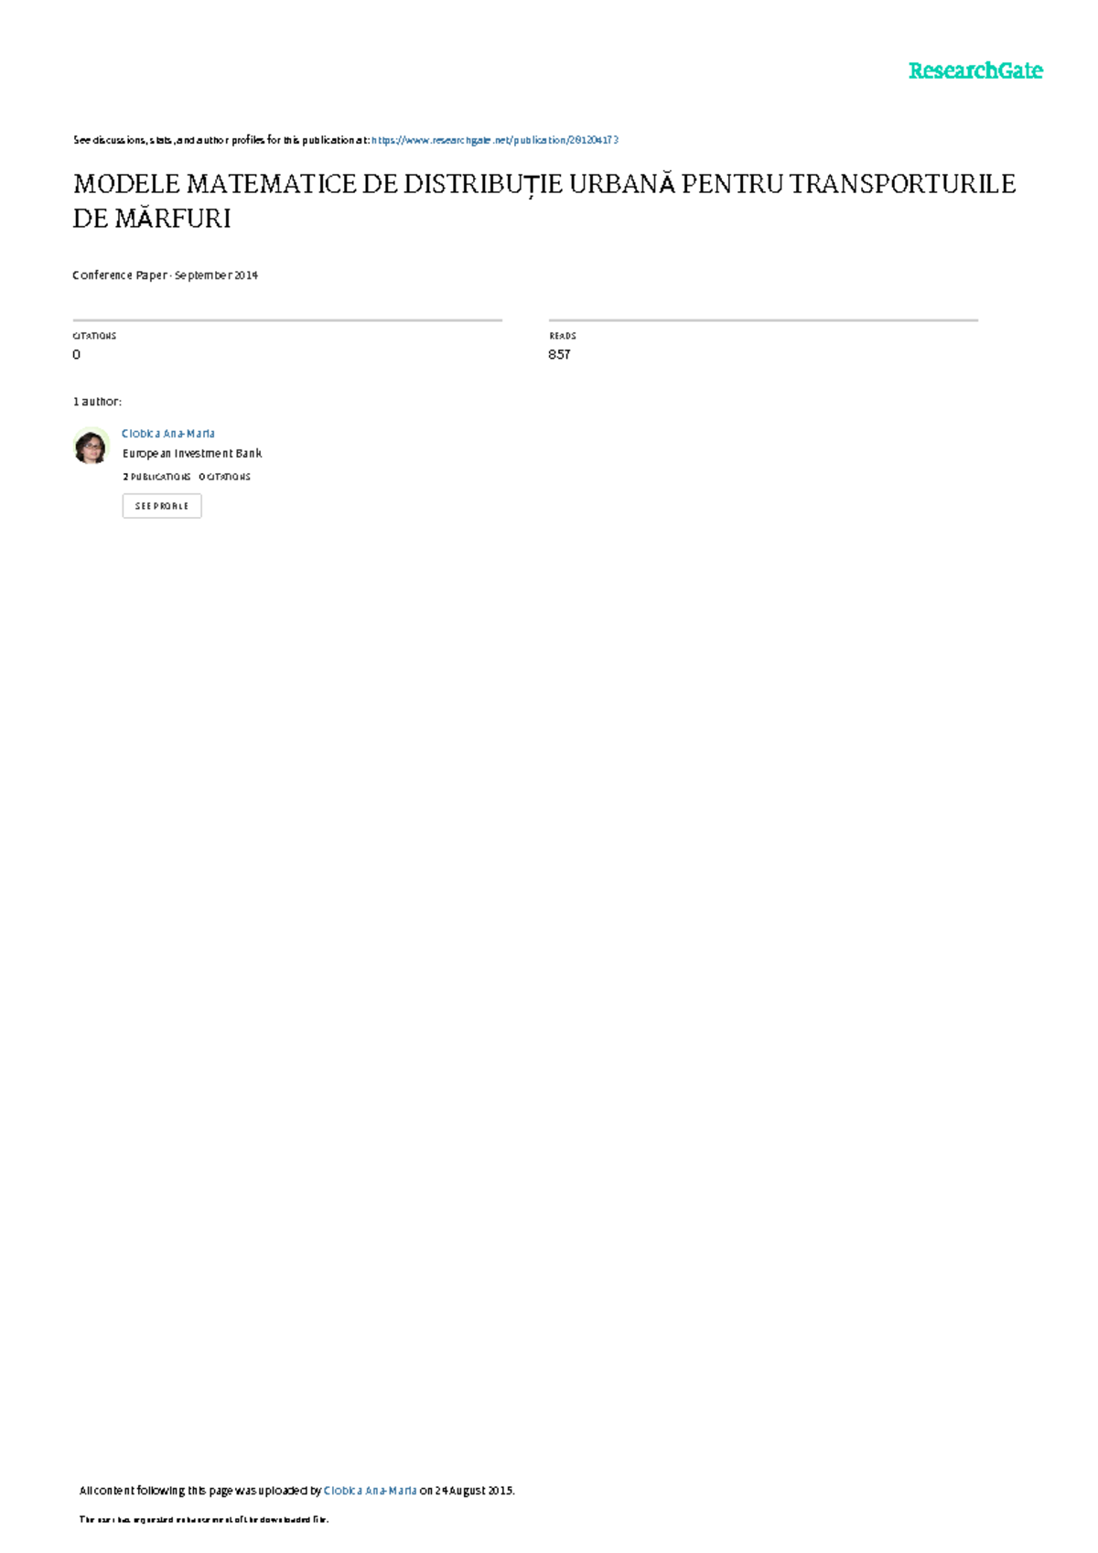Click the READS label
The image size is (1098, 1553).
tap(563, 336)
